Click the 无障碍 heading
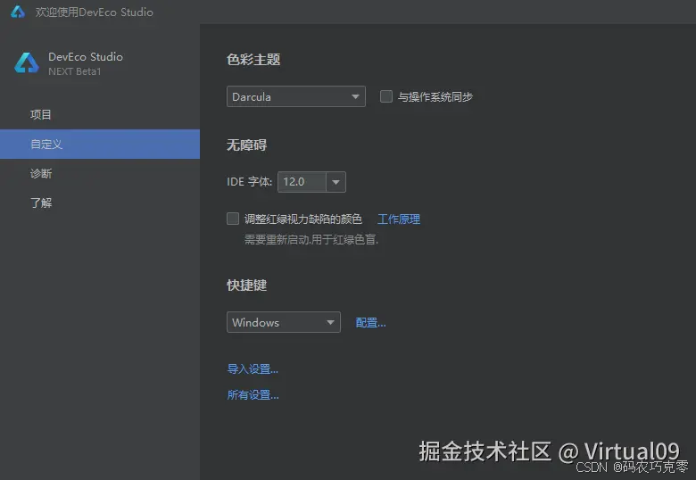Viewport: 696px width, 480px height. [247, 145]
